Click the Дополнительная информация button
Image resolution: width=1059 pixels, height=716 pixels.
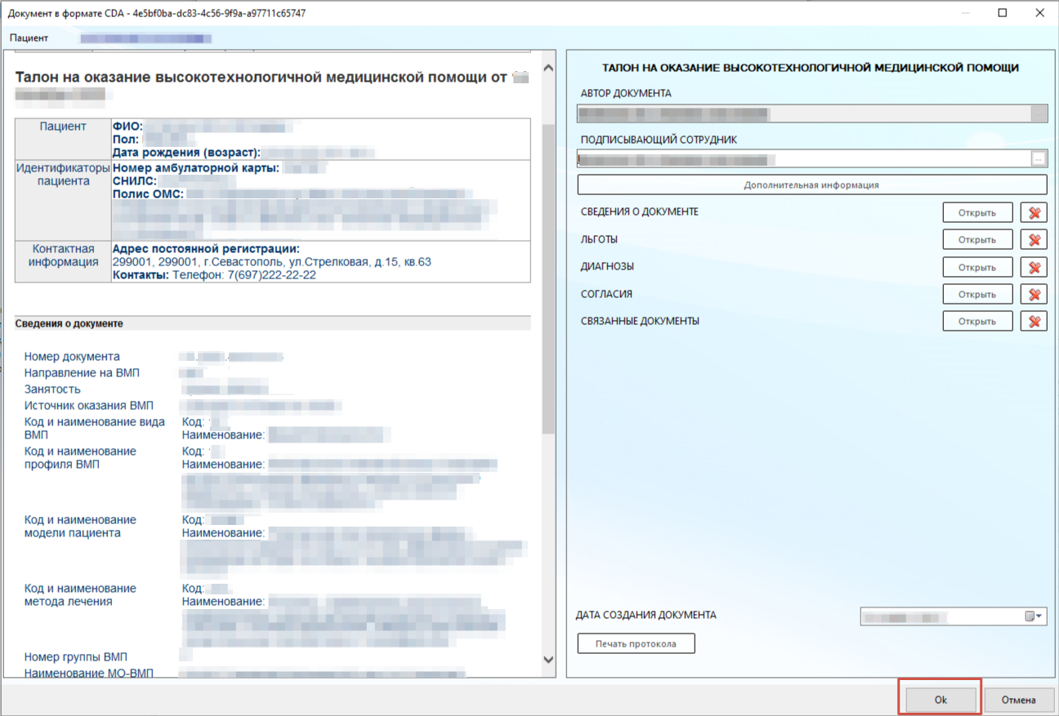811,185
